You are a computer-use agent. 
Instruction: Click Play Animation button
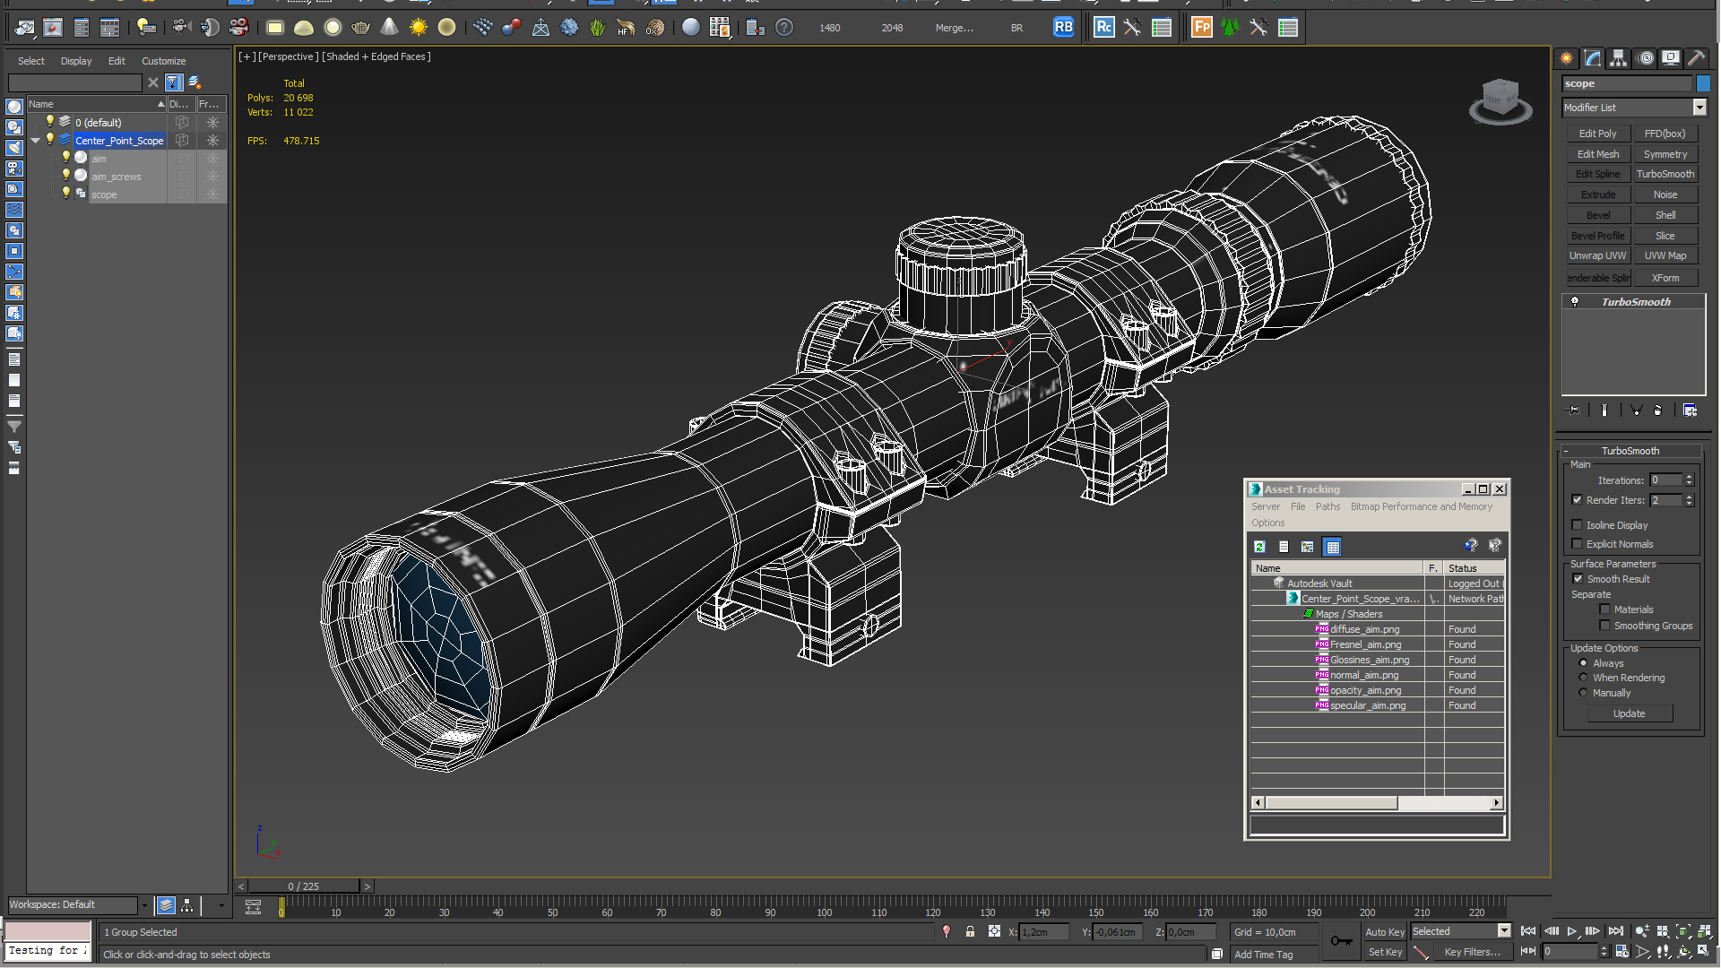(x=1572, y=932)
